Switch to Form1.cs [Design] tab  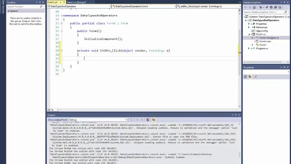pos(77,2)
